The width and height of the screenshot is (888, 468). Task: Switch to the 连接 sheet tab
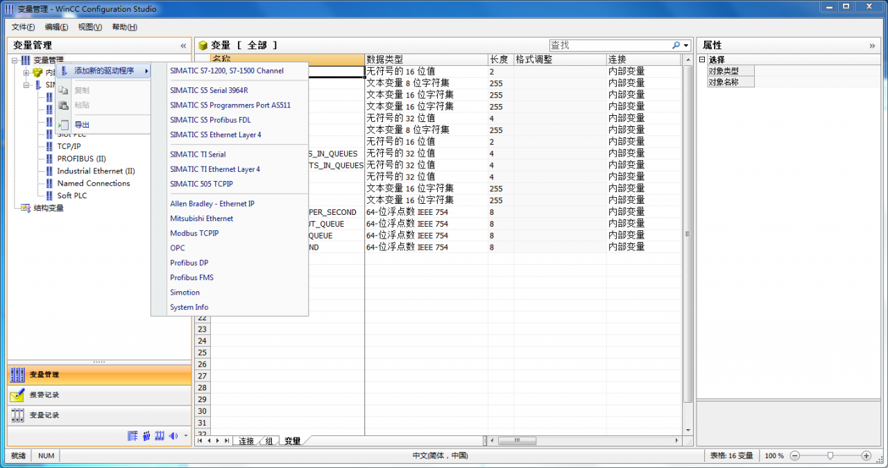[246, 441]
